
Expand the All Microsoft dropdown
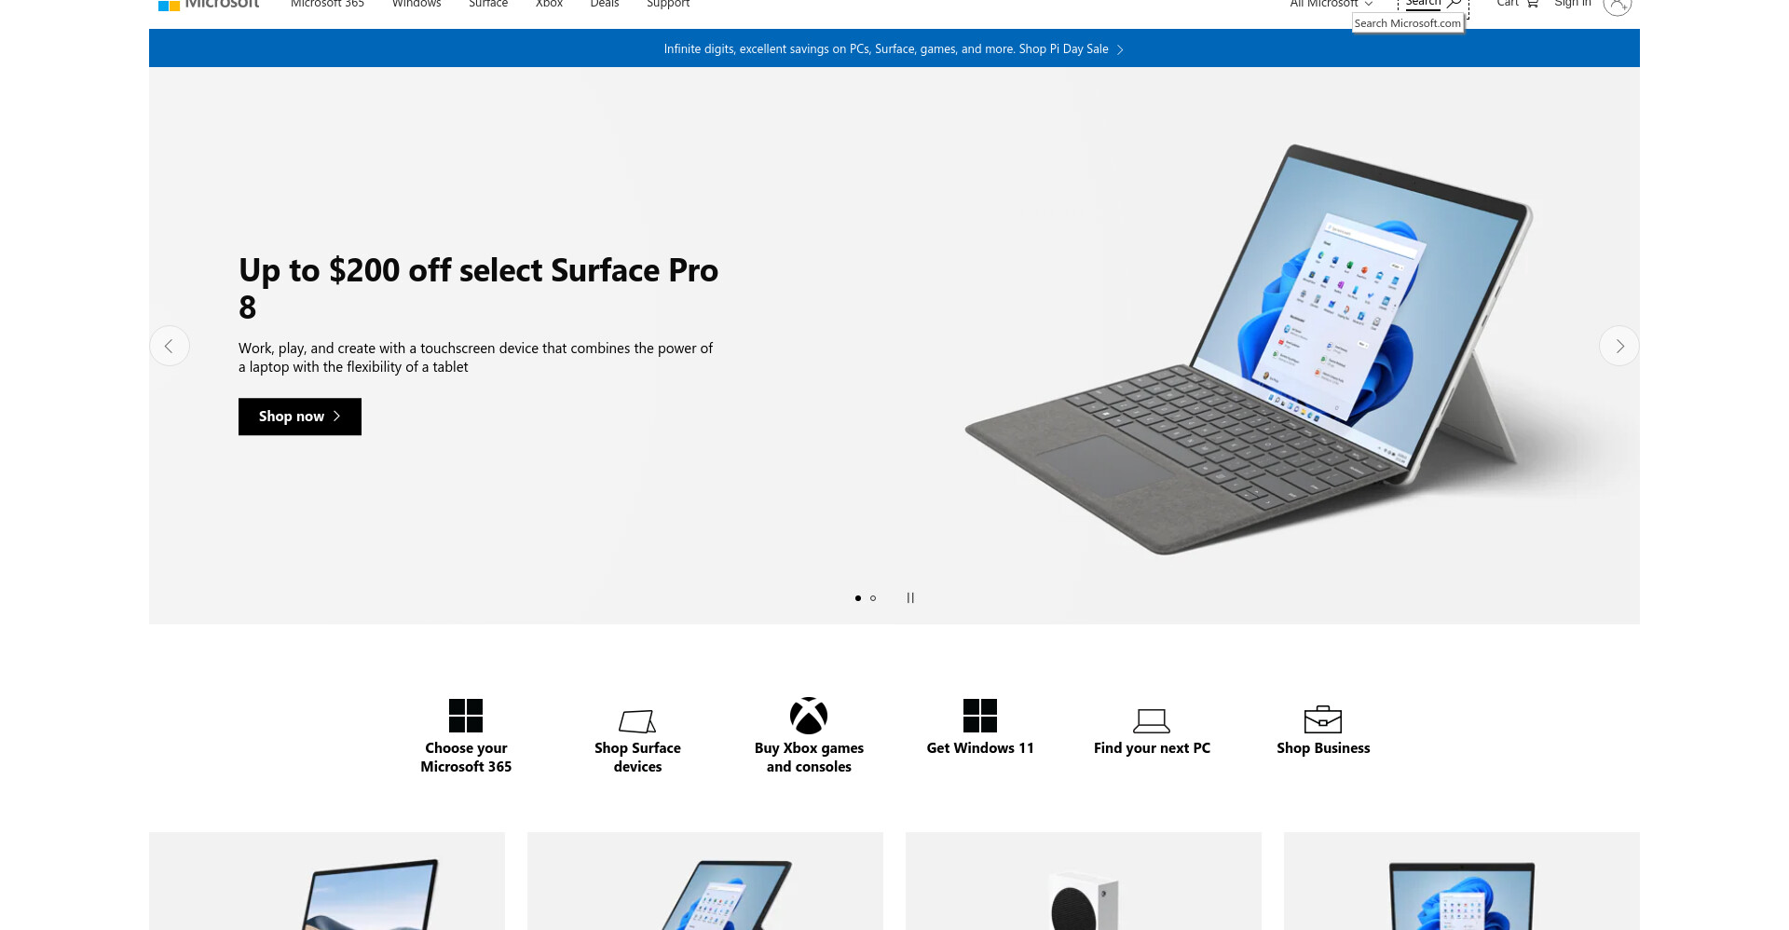click(1332, 4)
